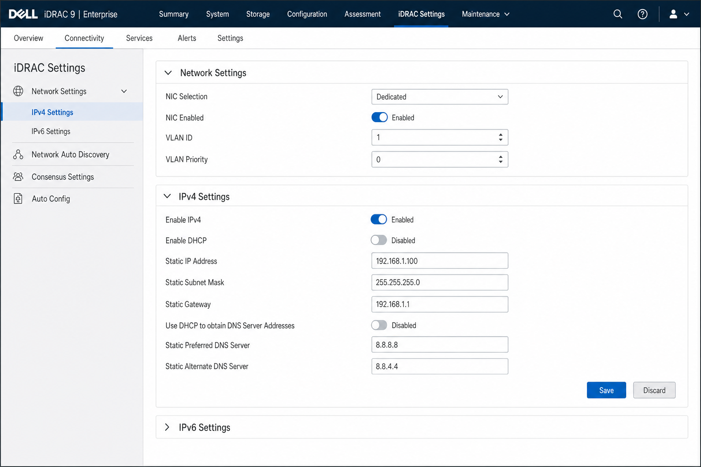
Task: Switch to the Overview tab
Action: point(28,38)
